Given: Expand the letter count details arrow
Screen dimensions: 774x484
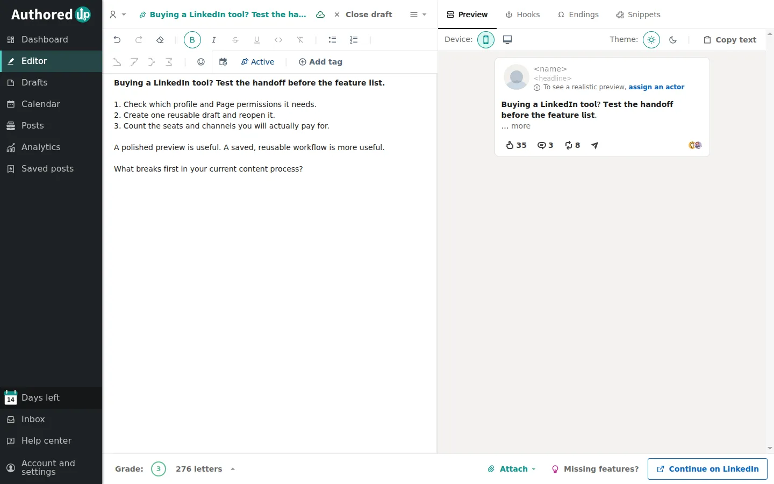Looking at the screenshot, I should tap(233, 469).
